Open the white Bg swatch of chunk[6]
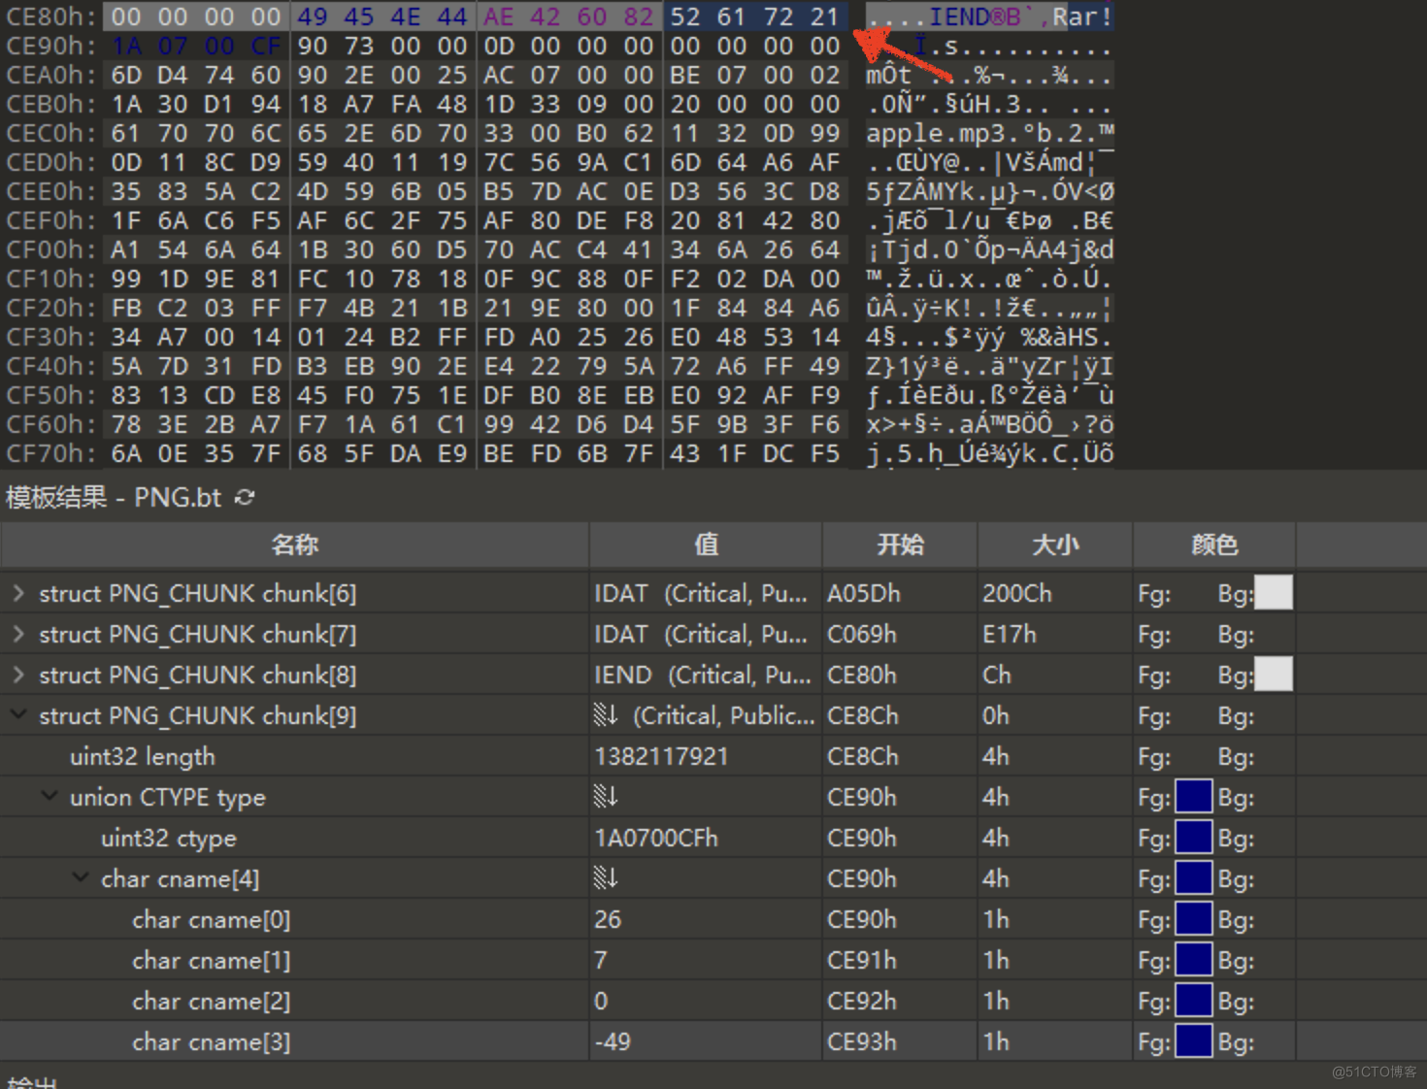Viewport: 1427px width, 1089px height. [x=1274, y=593]
